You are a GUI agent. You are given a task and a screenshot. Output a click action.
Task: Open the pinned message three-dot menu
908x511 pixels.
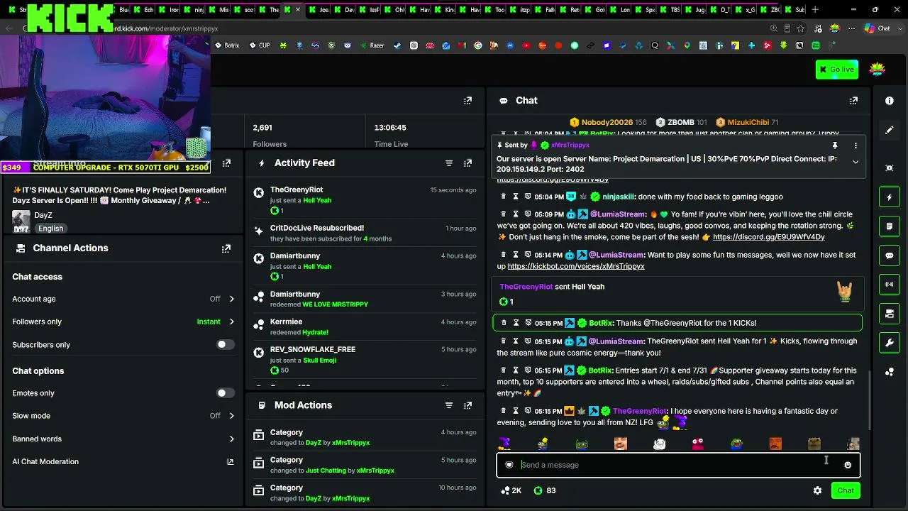coord(856,145)
